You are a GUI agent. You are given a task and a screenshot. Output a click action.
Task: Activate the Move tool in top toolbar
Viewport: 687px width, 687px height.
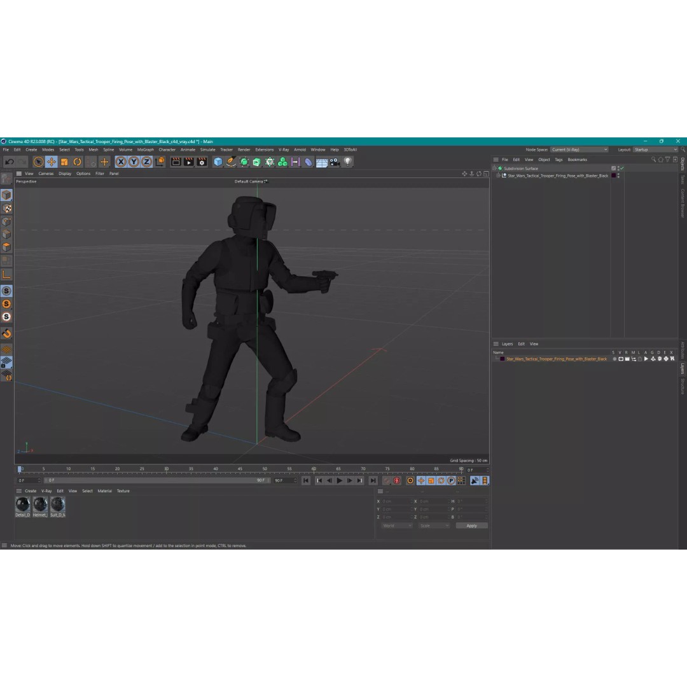tap(52, 162)
